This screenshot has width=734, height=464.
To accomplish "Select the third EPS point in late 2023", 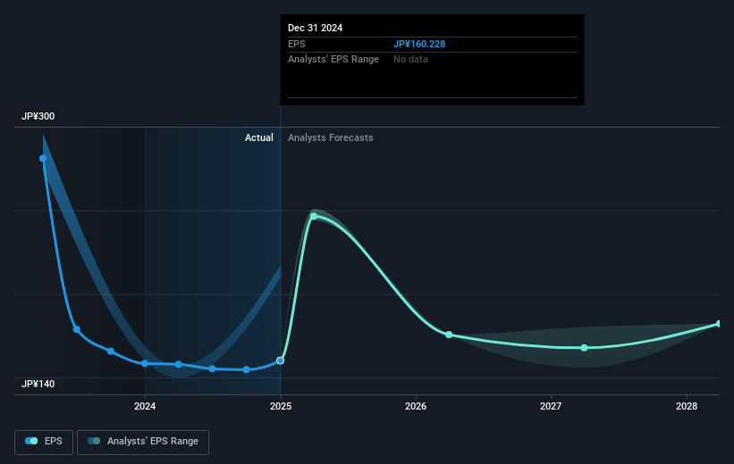I will pos(111,351).
